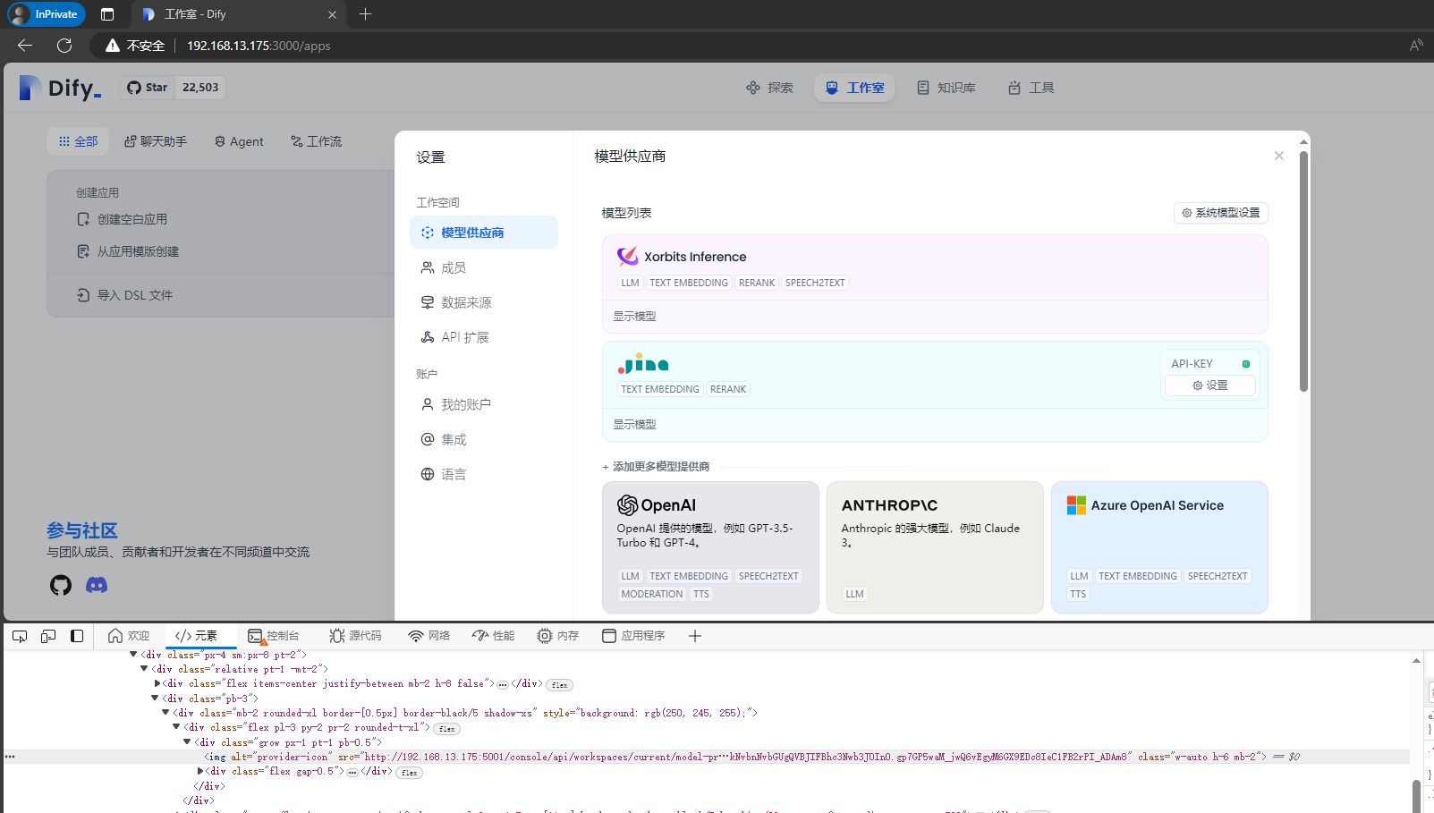
Task: Open DevTools 性能 tab
Action: point(494,636)
